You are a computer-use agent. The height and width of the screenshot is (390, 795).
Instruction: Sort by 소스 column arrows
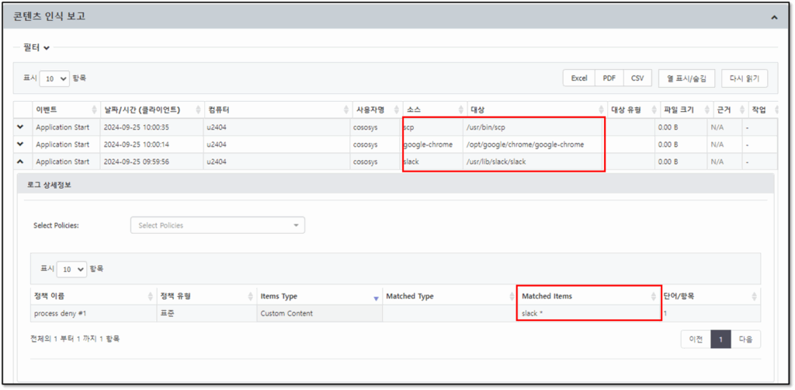click(x=461, y=110)
